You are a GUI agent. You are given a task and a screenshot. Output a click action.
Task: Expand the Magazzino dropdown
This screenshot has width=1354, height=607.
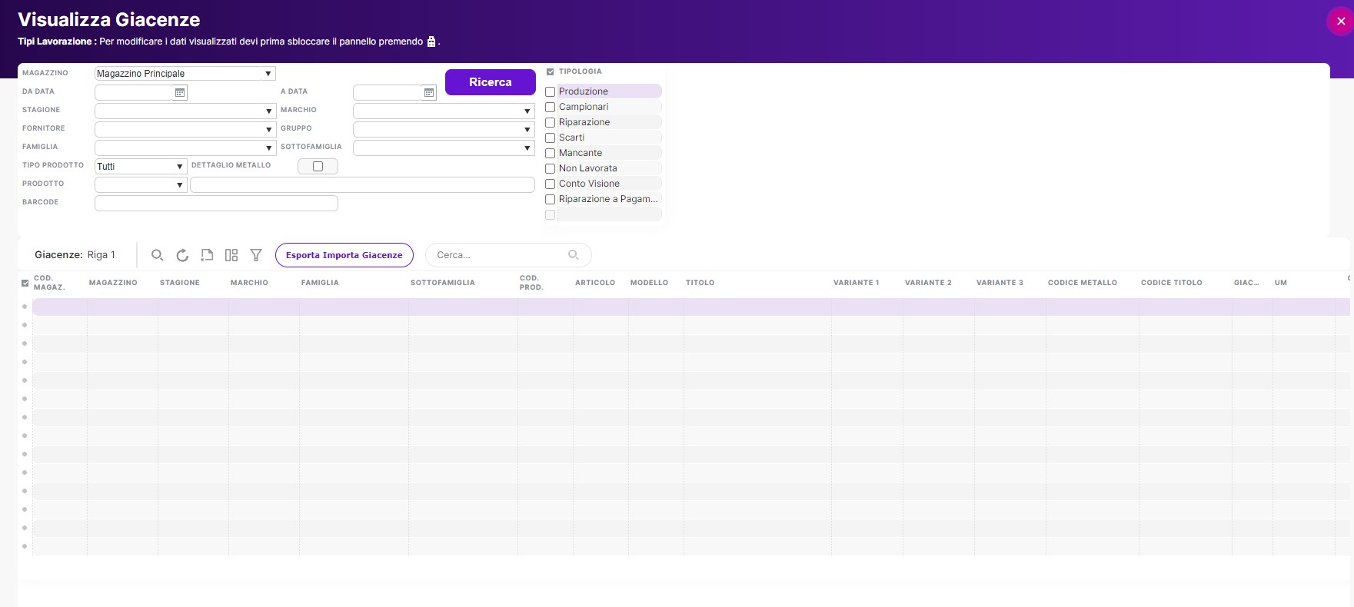tap(268, 74)
